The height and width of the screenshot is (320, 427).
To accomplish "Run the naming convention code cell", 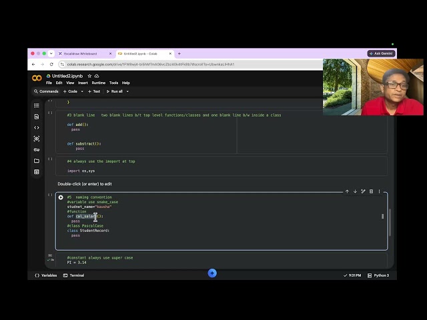I will [x=61, y=197].
